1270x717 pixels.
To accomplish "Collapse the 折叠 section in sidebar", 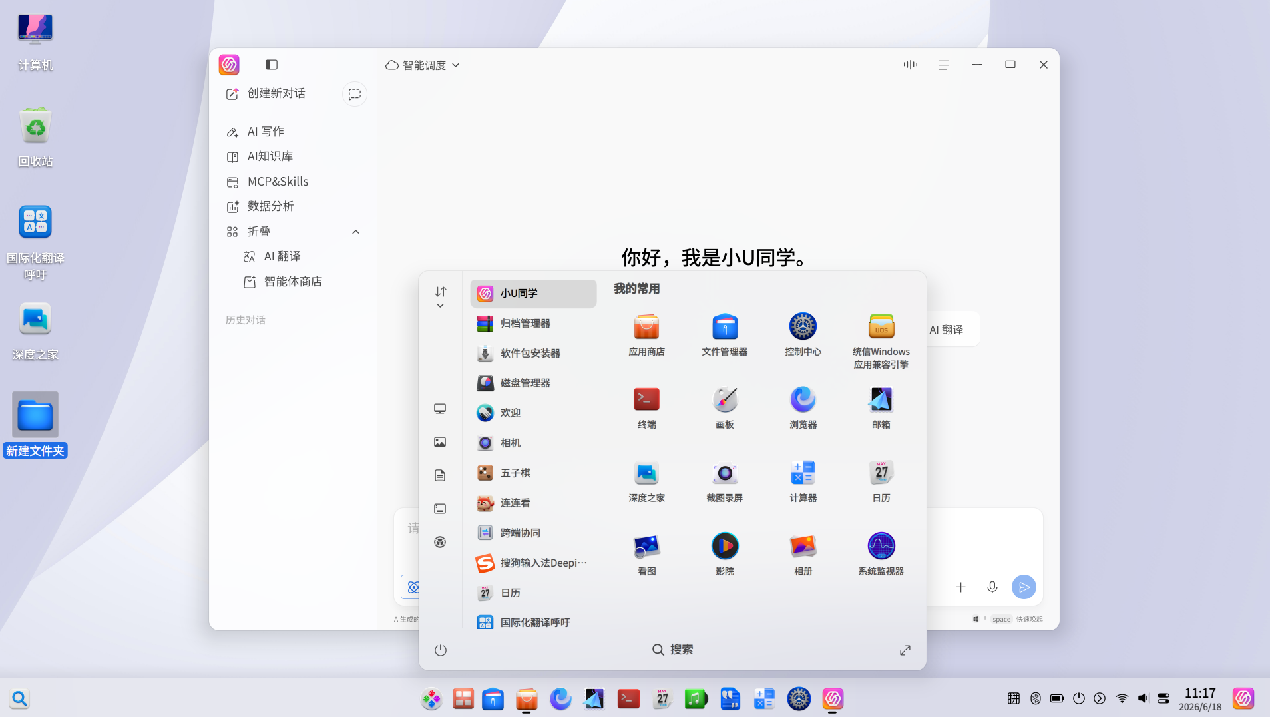I will pyautogui.click(x=355, y=232).
